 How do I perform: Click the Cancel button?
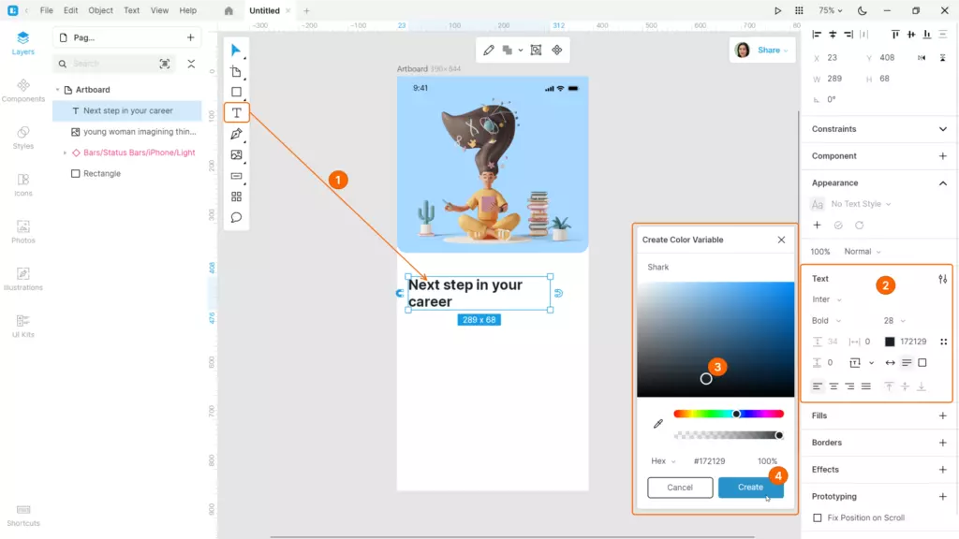click(x=680, y=488)
